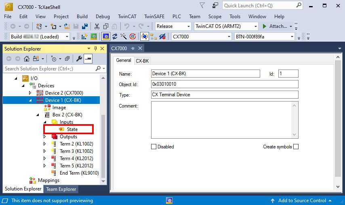Open the Scope menu
The width and height of the screenshot is (345, 205).
pos(215,17)
